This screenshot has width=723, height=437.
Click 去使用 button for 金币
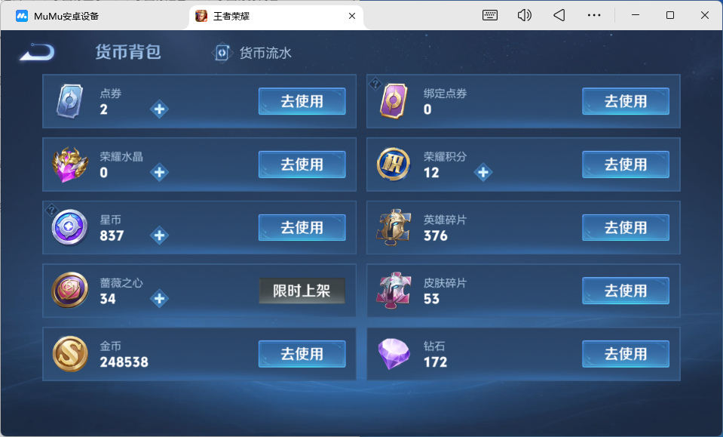coord(302,354)
